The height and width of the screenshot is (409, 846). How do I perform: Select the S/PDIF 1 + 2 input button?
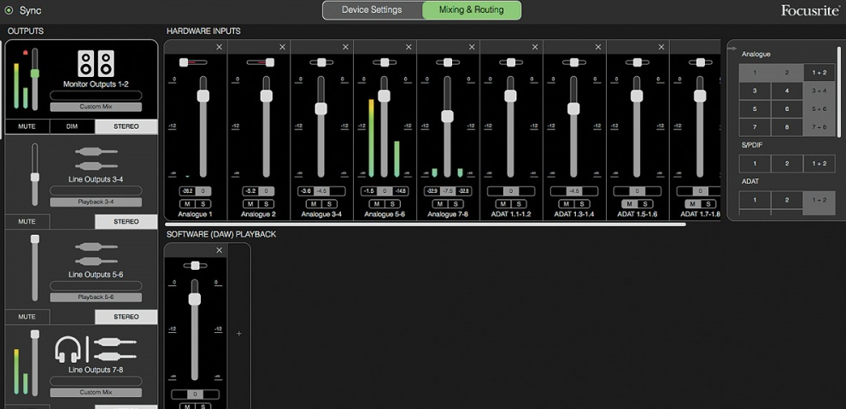pos(819,163)
